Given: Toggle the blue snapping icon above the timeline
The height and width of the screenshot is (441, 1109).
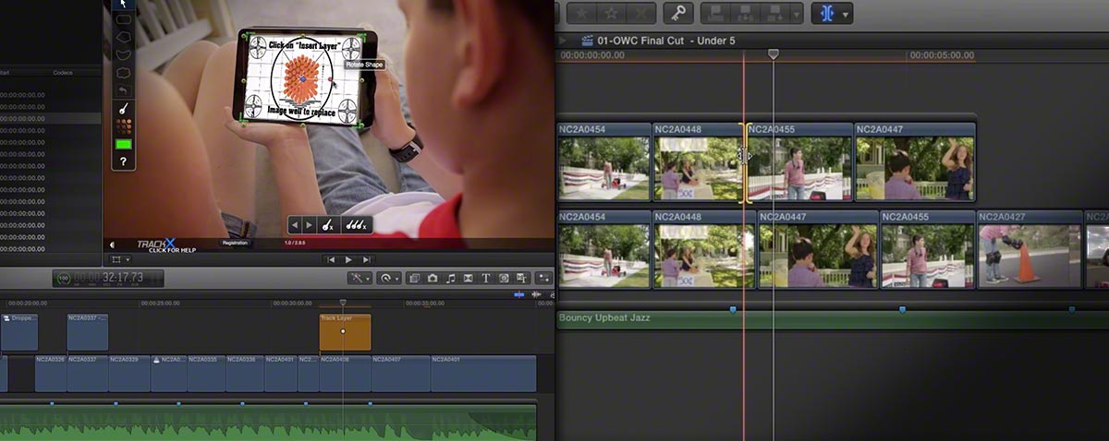Looking at the screenshot, I should pos(521,295).
